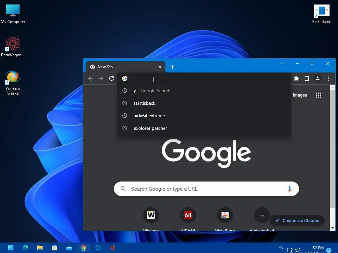338x253 pixels.
Task: Open File Explorer from the taskbar
Action: click(x=40, y=248)
